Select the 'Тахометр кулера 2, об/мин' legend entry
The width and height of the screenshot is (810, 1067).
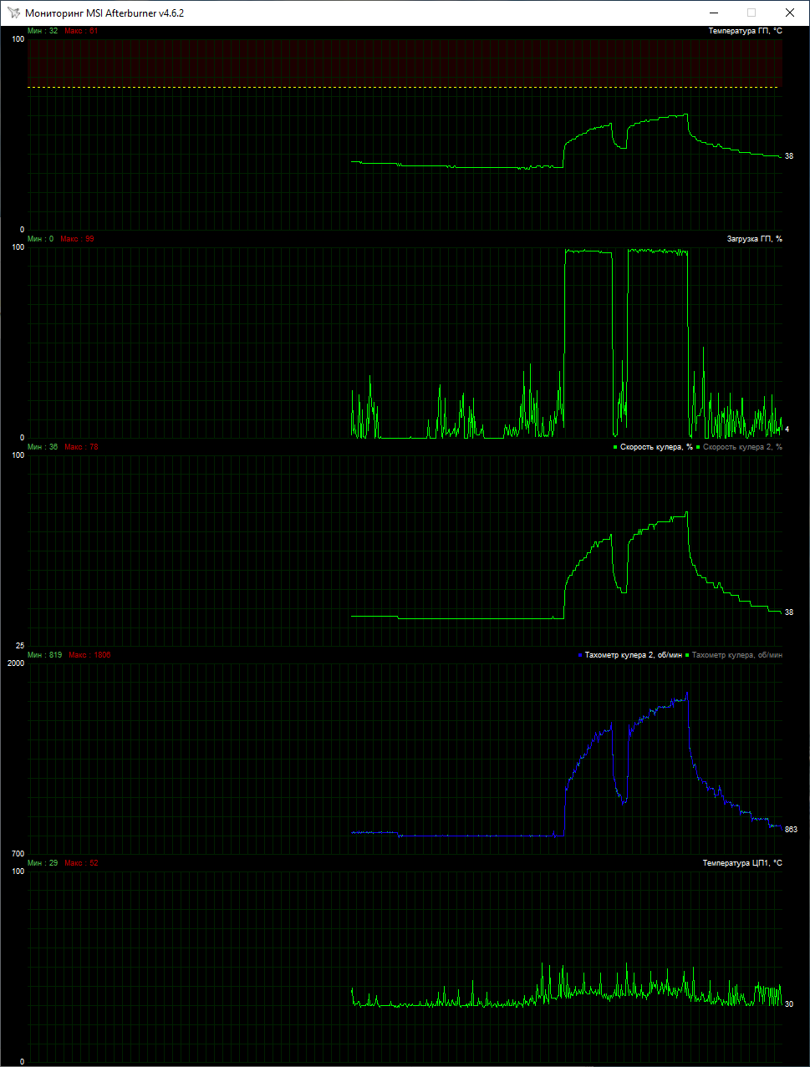pyautogui.click(x=630, y=655)
